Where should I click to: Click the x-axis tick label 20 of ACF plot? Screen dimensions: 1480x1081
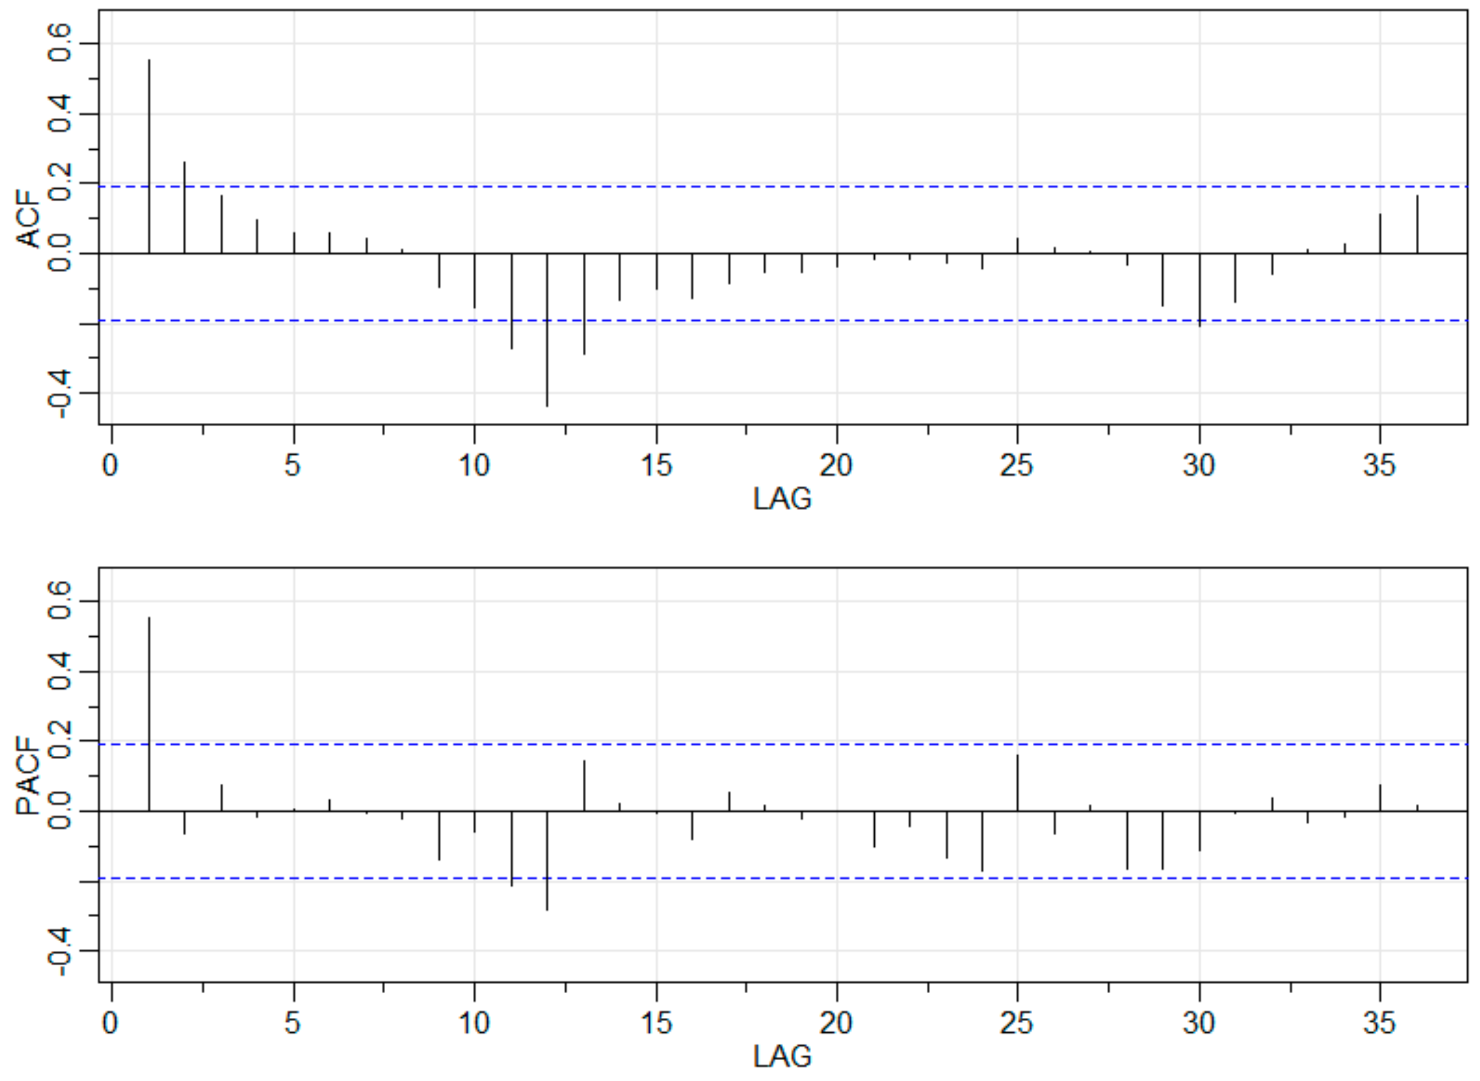click(x=836, y=466)
